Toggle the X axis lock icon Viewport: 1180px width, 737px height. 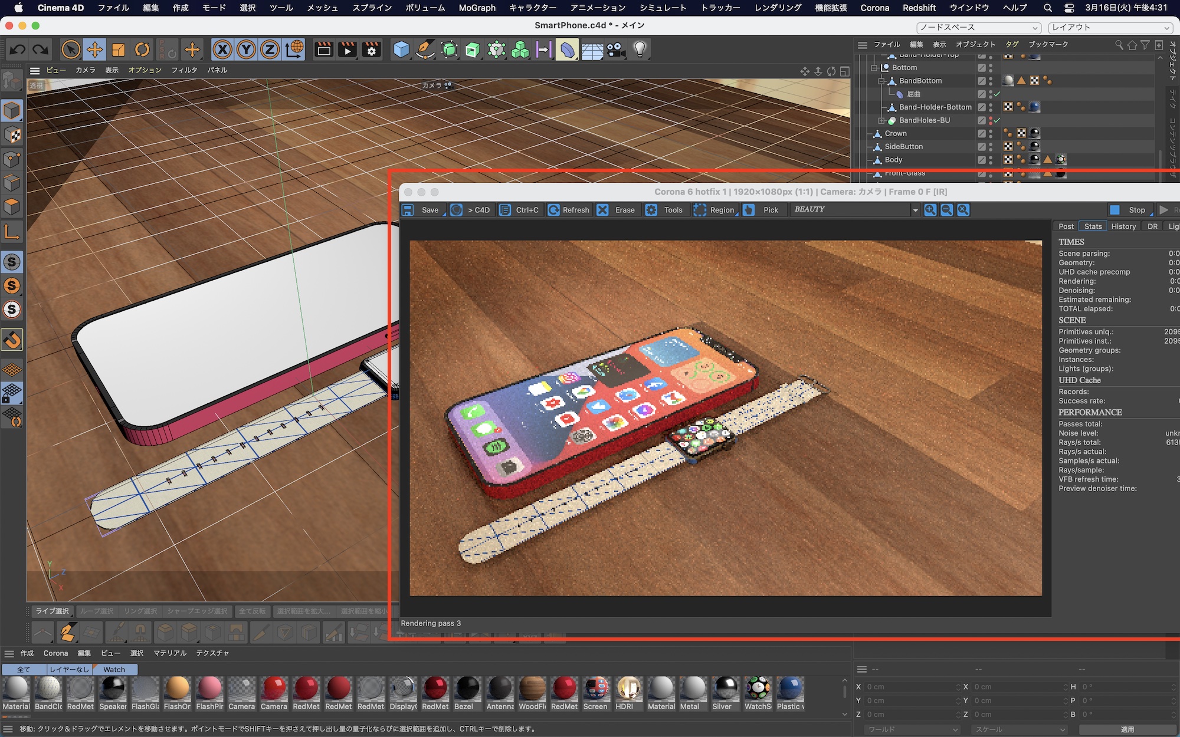222,50
